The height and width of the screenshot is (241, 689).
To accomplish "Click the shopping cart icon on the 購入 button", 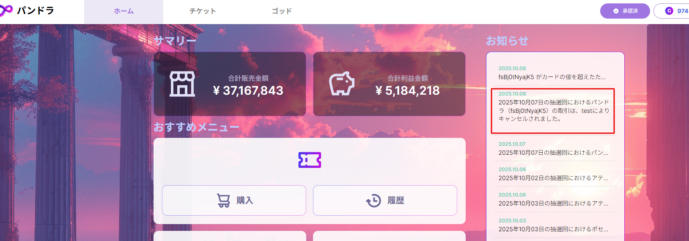I will tap(223, 200).
